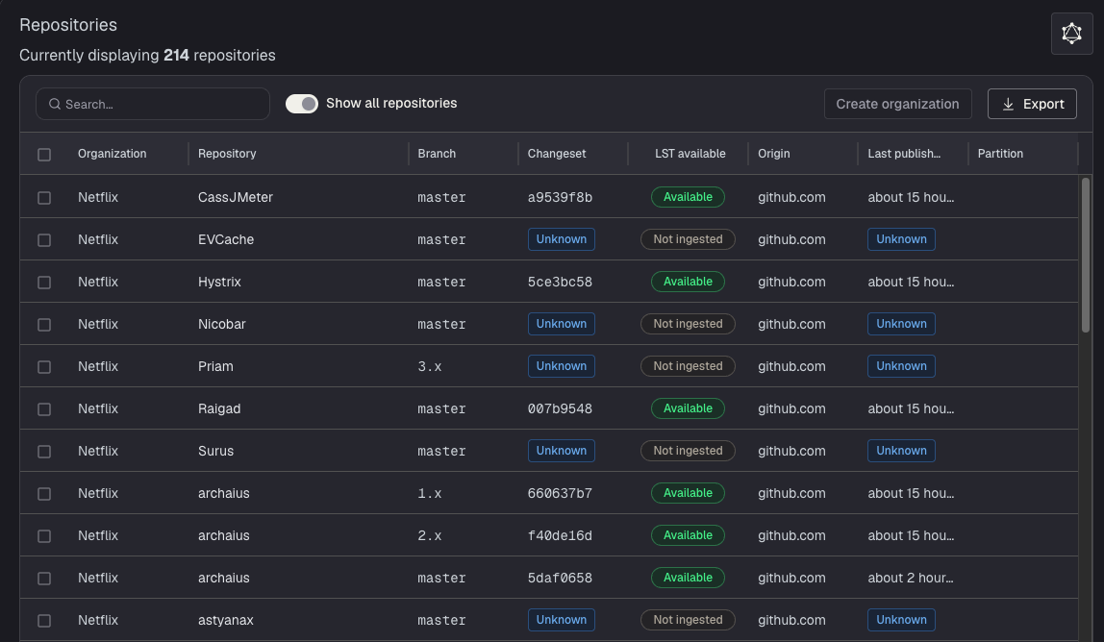Click Unknown changeset badge for Surus
1104x642 pixels.
[562, 451]
